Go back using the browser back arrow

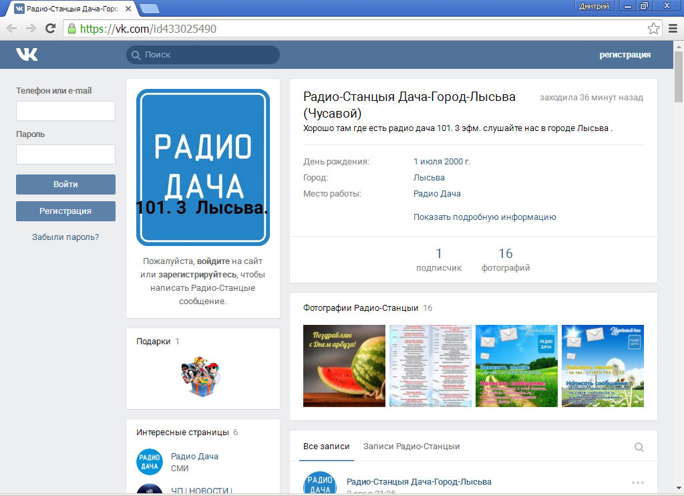pos(12,29)
